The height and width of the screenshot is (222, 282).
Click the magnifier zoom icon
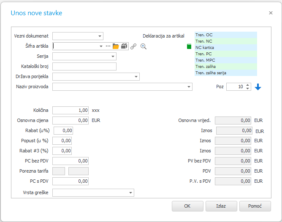[144, 46]
